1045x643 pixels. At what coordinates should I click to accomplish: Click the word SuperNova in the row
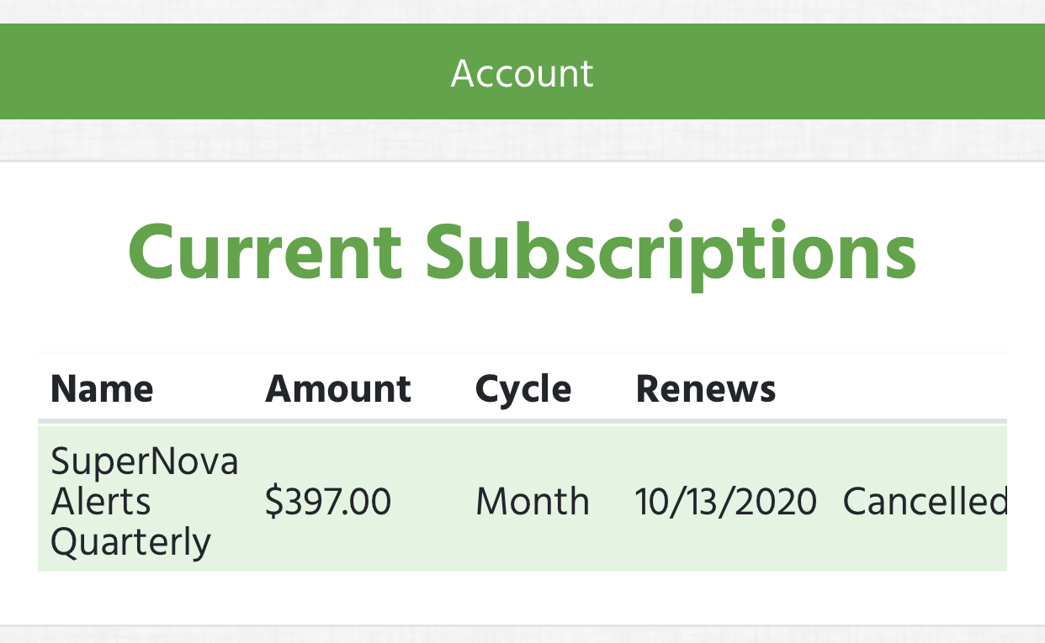pos(144,461)
